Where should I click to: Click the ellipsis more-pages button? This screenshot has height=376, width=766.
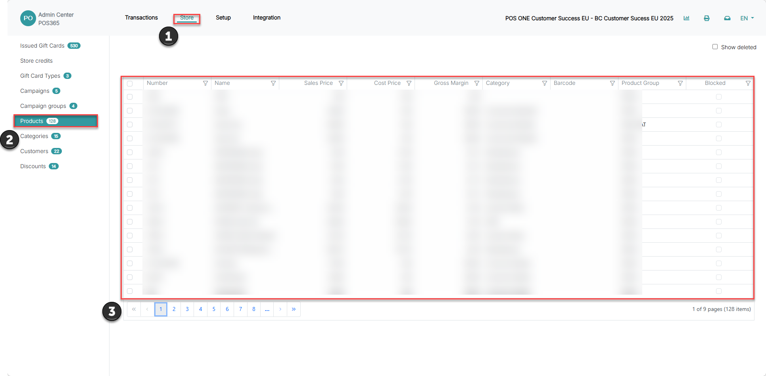click(x=267, y=309)
